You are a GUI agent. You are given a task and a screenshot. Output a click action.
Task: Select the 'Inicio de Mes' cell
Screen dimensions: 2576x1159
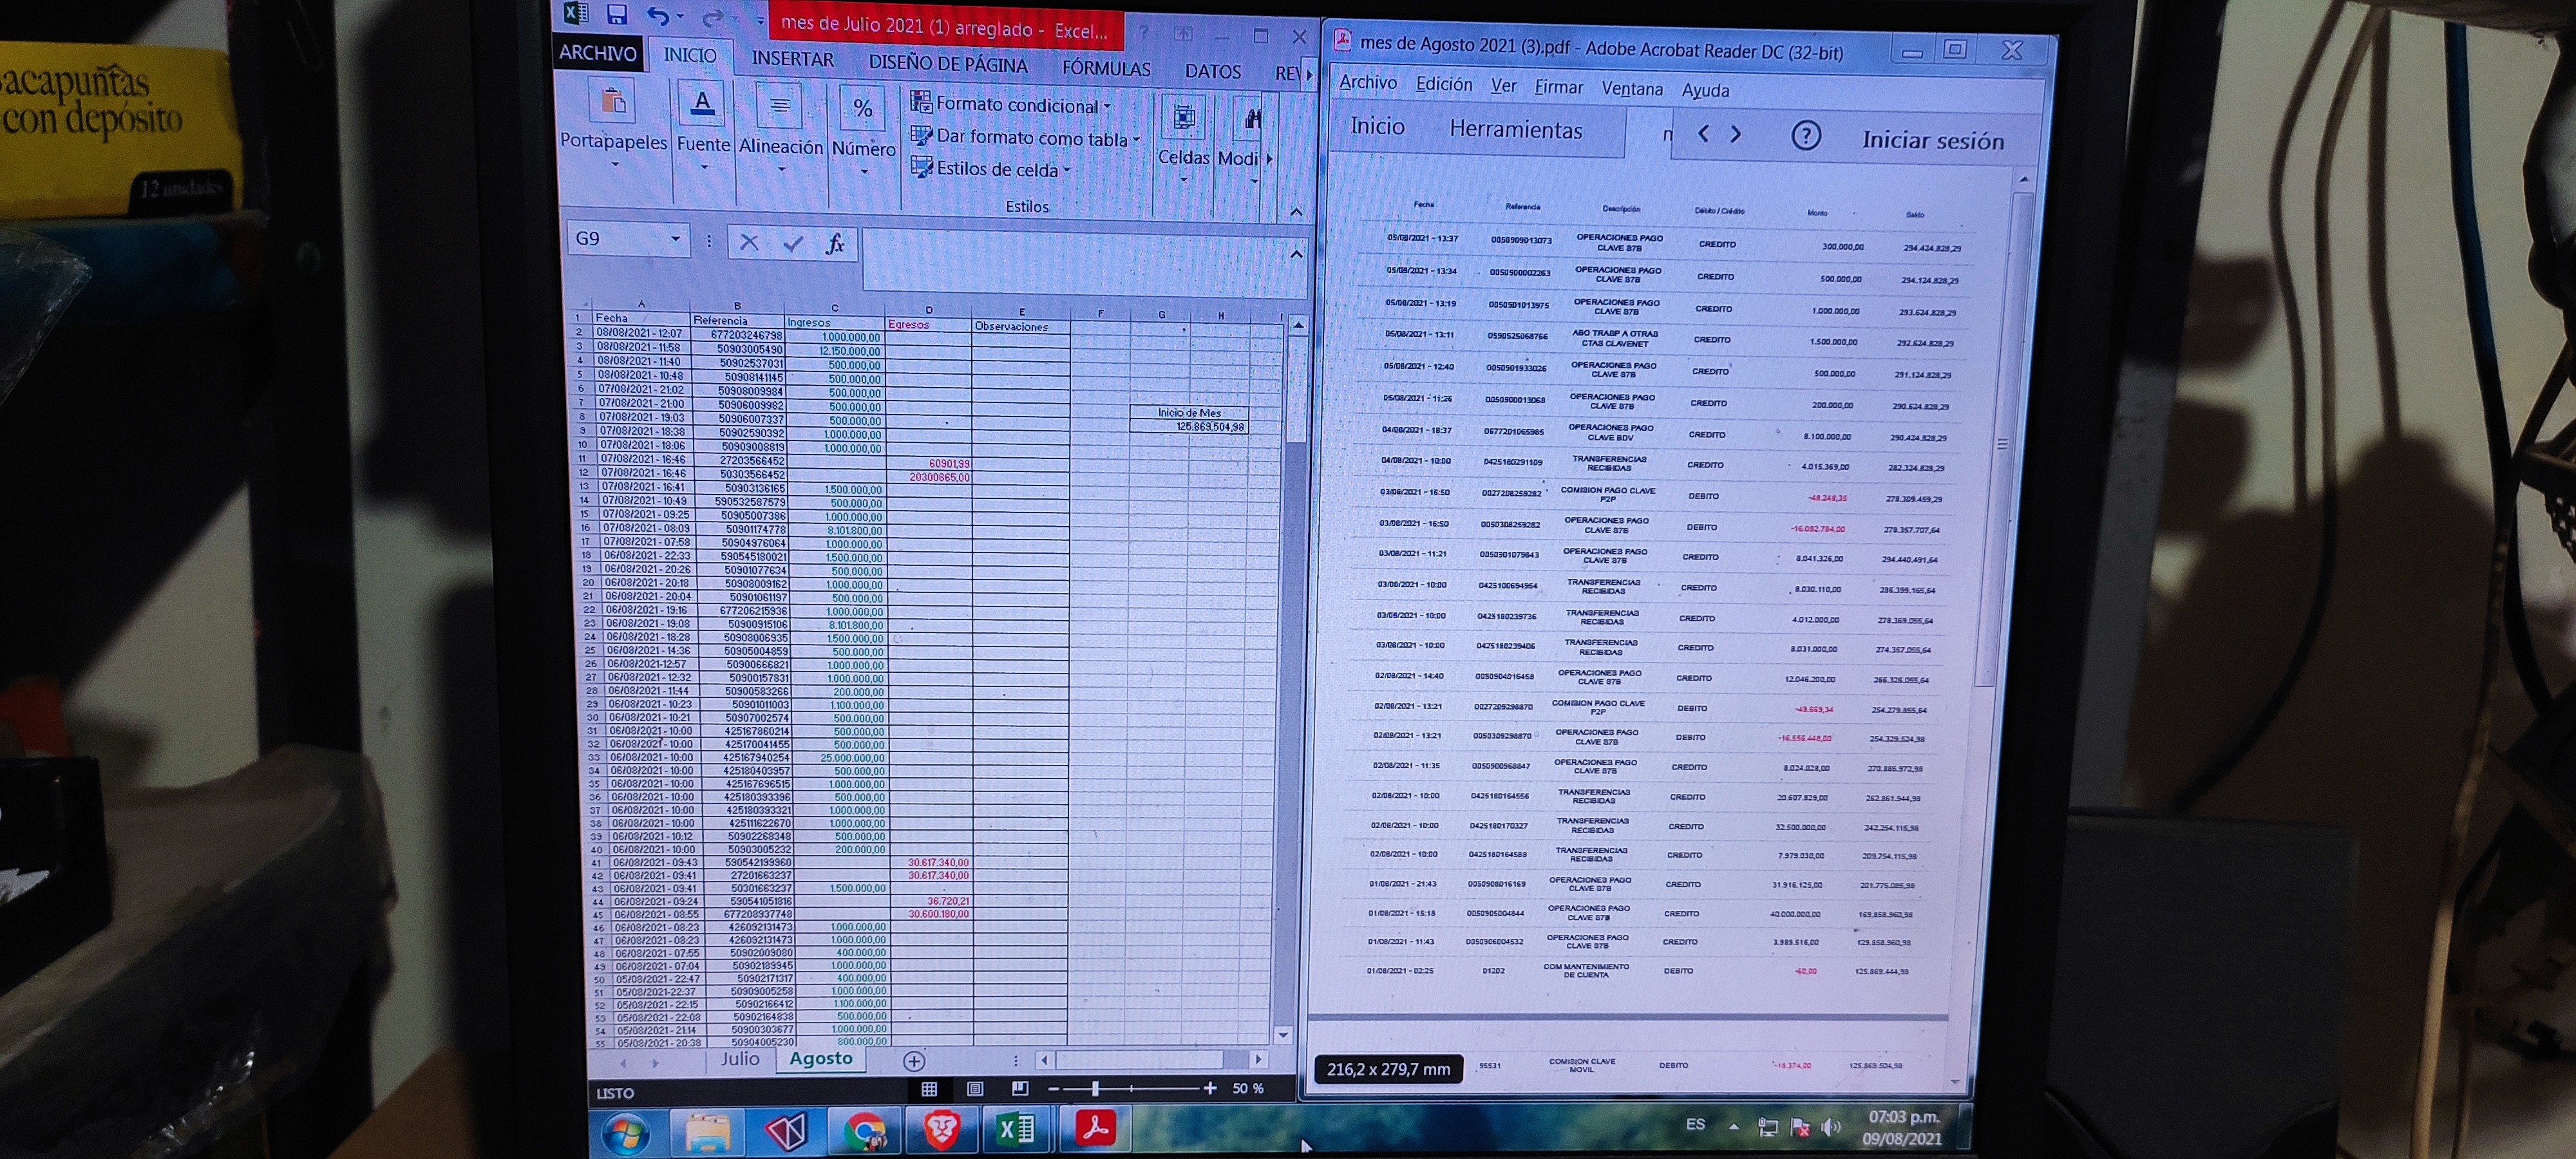(x=1189, y=412)
